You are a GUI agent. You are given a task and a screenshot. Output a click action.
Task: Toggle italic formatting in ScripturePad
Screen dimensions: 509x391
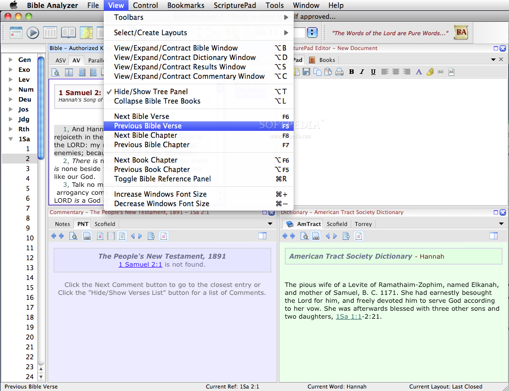coord(362,72)
